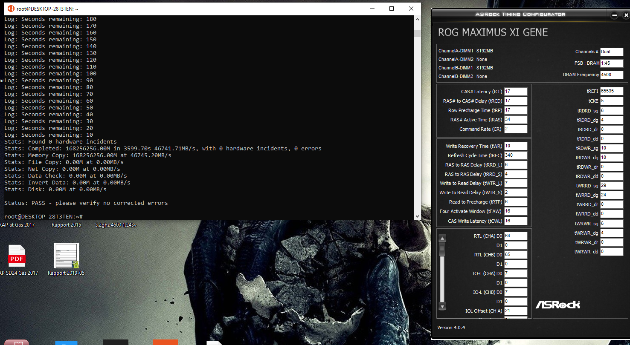Select the tRDWR_dg value field
Viewport: 630px width, 345px height.
612,158
